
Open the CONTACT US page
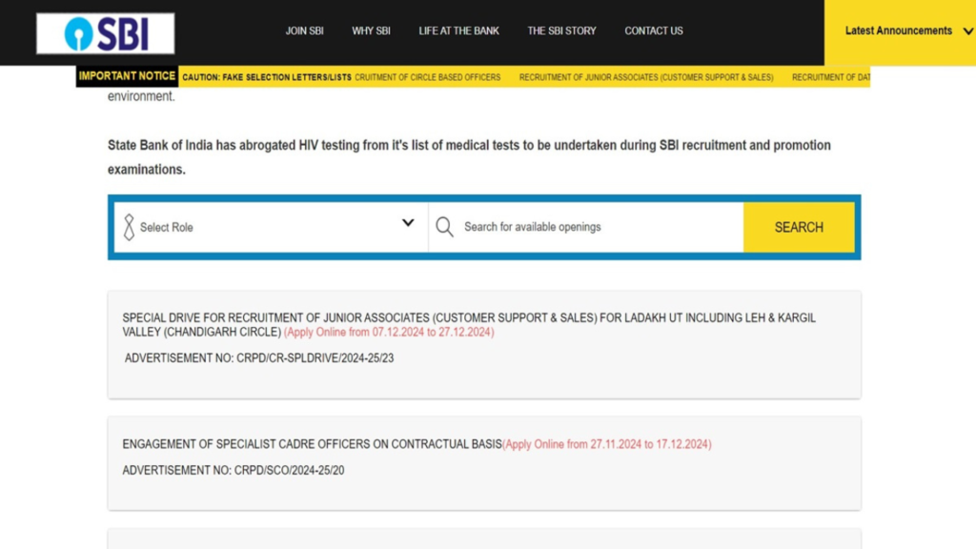tap(654, 30)
